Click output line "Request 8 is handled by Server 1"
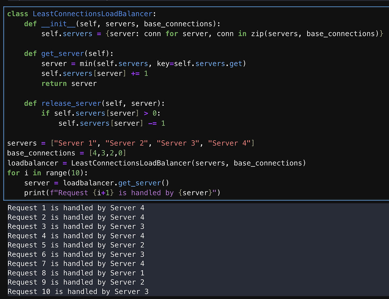This screenshot has height=299, width=389. pyautogui.click(x=76, y=273)
